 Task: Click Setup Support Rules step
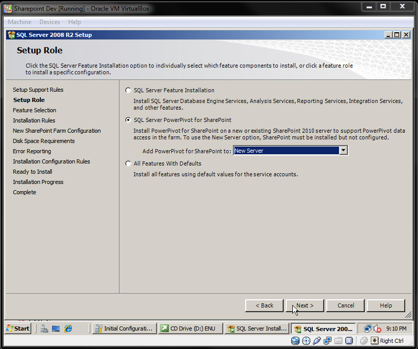38,90
